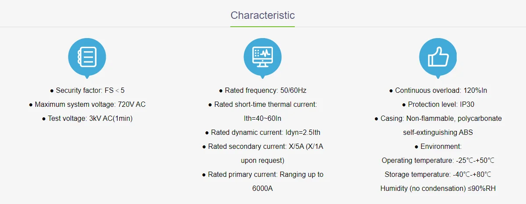Viewport: 526px width, 204px height.
Task: Select Rated short-time thermal current line
Action: point(263,105)
